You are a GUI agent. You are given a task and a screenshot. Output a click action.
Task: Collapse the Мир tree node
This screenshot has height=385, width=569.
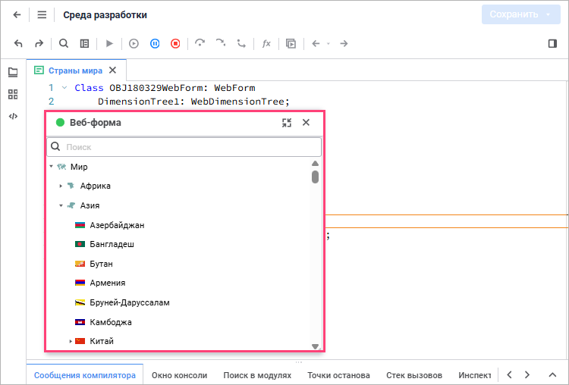coord(51,167)
